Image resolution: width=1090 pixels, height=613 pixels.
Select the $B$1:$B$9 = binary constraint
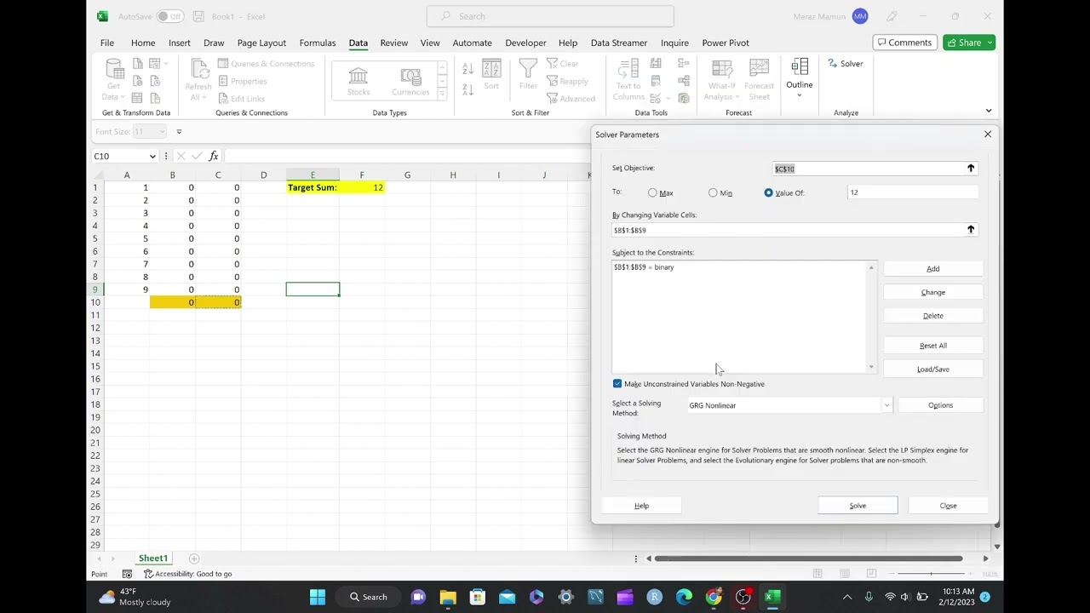(x=644, y=267)
